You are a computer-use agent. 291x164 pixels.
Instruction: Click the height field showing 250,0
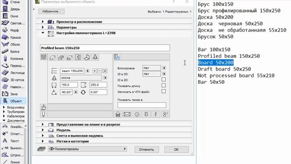(x=98, y=85)
